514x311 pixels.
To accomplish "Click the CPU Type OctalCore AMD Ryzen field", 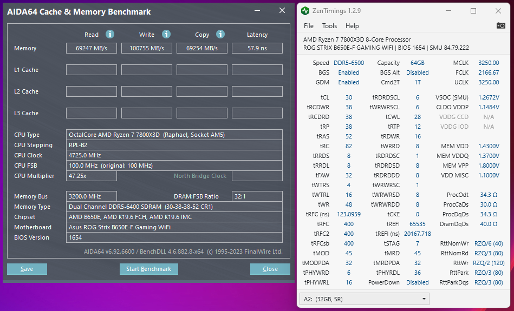I will pyautogui.click(x=174, y=135).
